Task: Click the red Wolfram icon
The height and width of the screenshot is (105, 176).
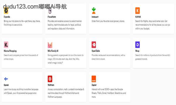Action: (50, 79)
